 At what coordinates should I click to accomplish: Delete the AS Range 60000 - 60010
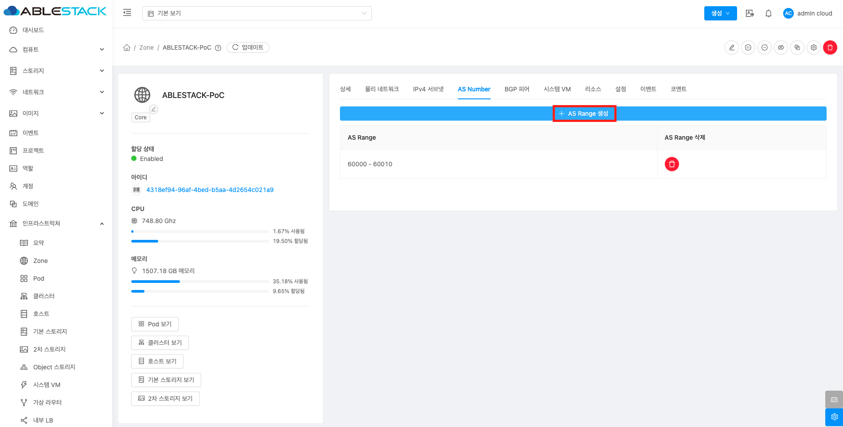pyautogui.click(x=671, y=164)
